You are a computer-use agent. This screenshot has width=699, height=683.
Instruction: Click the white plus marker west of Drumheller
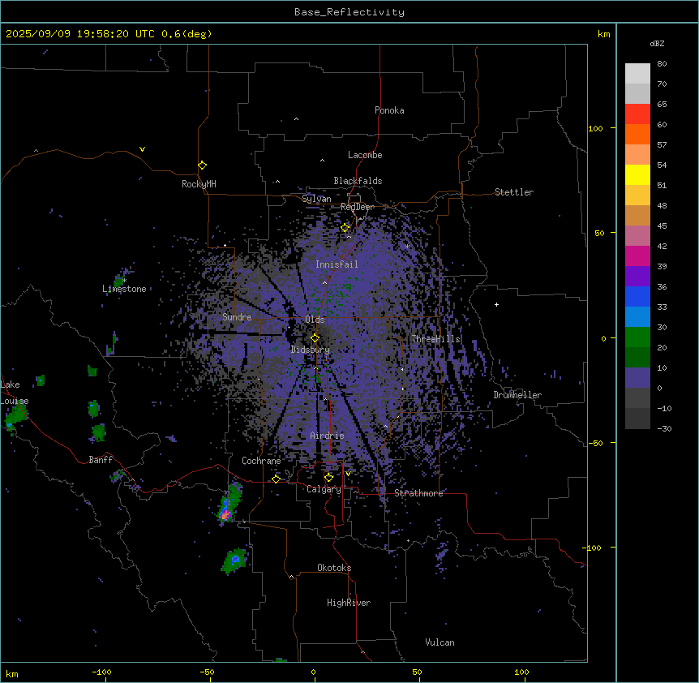496,304
